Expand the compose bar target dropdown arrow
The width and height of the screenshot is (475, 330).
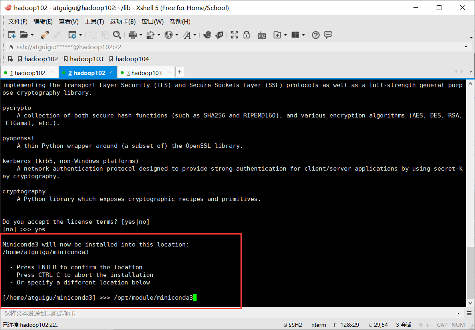click(x=458, y=313)
